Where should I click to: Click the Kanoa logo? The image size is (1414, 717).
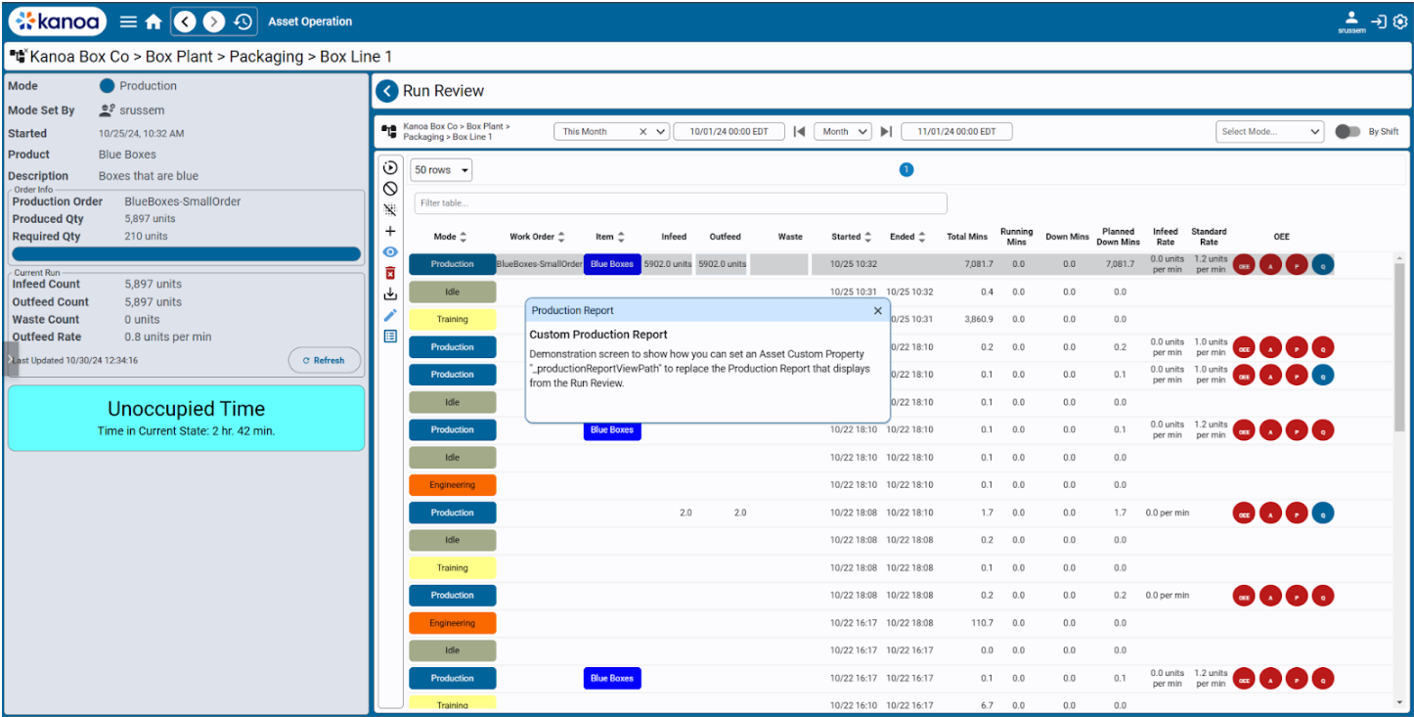point(58,21)
